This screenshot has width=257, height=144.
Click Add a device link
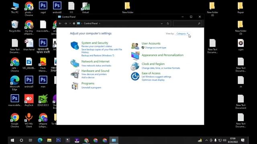coord(88,77)
